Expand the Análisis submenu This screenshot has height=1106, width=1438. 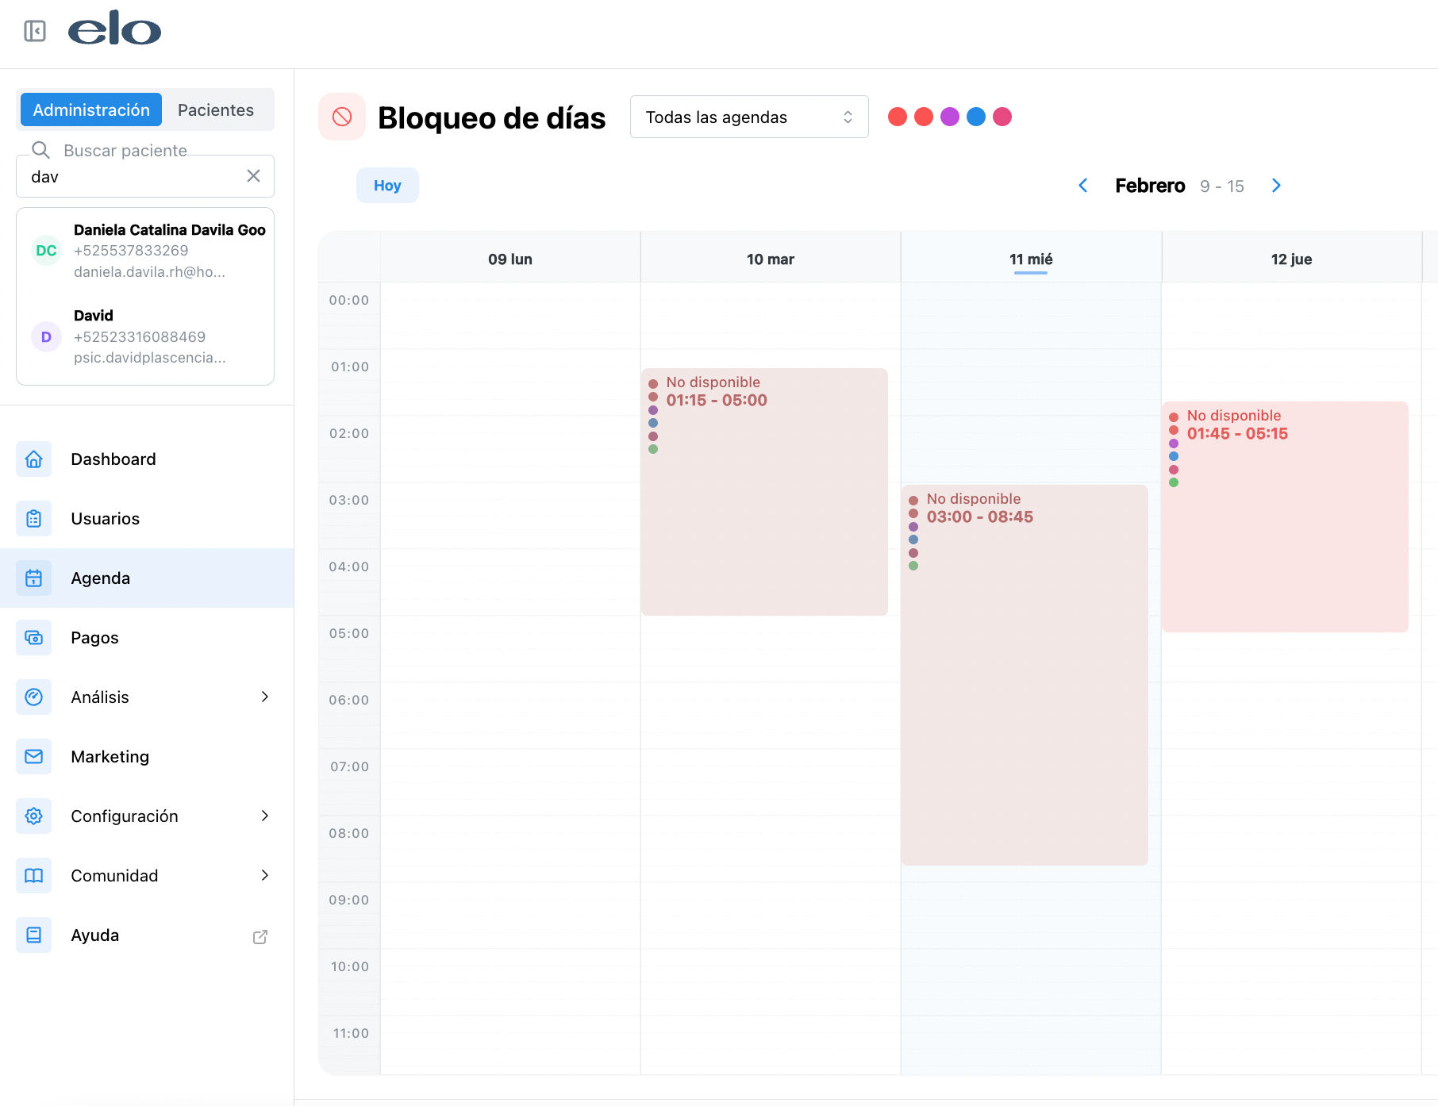[x=264, y=697]
